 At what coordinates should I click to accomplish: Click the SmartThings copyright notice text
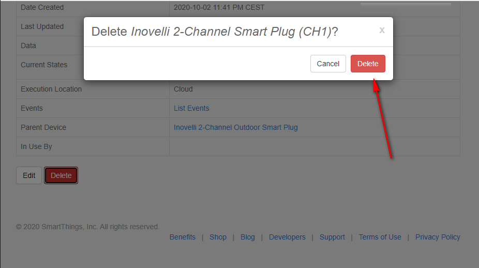pos(87,227)
